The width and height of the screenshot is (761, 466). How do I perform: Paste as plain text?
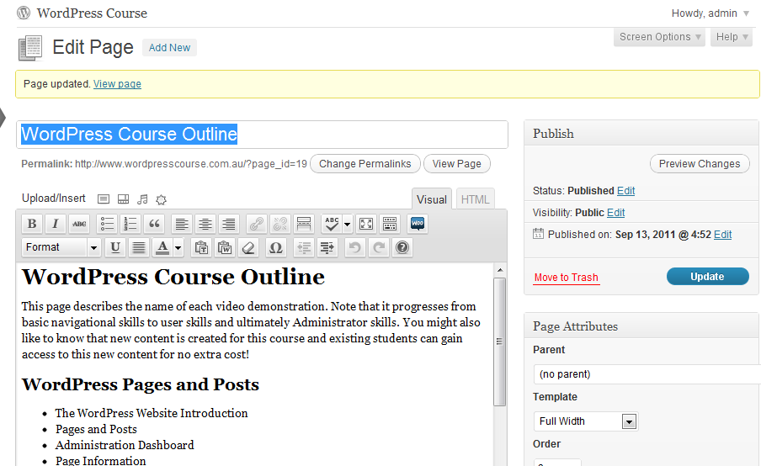click(201, 247)
